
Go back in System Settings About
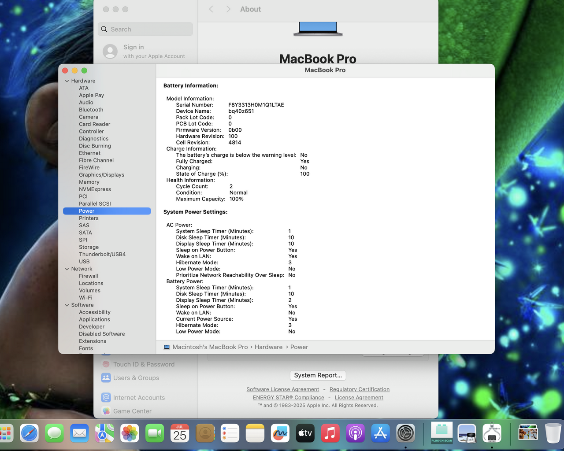(211, 9)
